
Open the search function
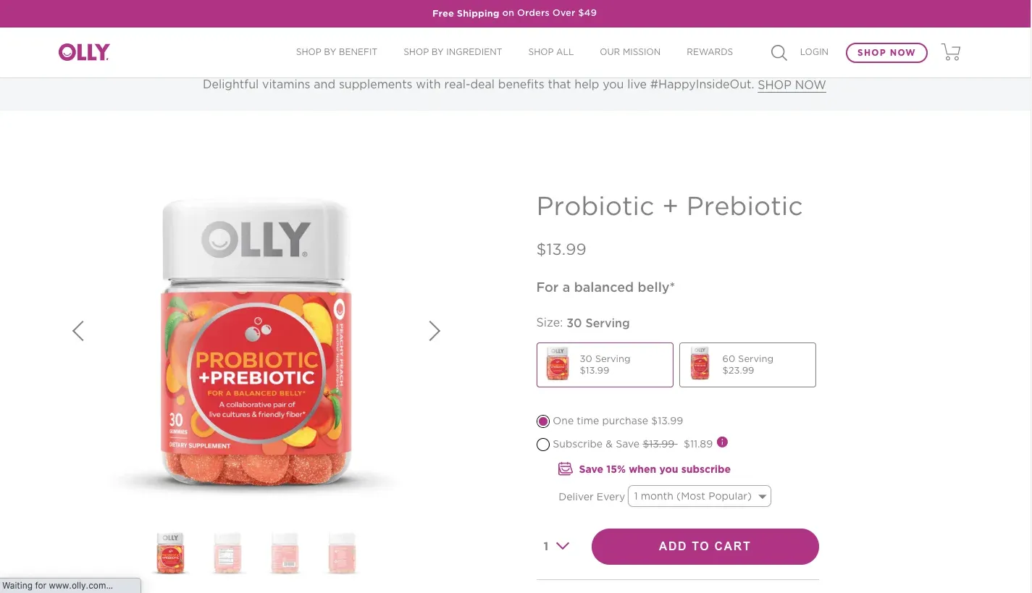tap(779, 52)
